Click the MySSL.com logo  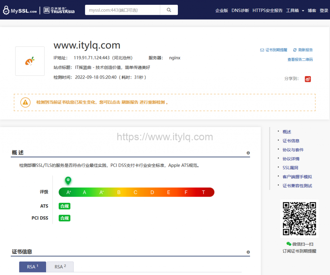20,10
